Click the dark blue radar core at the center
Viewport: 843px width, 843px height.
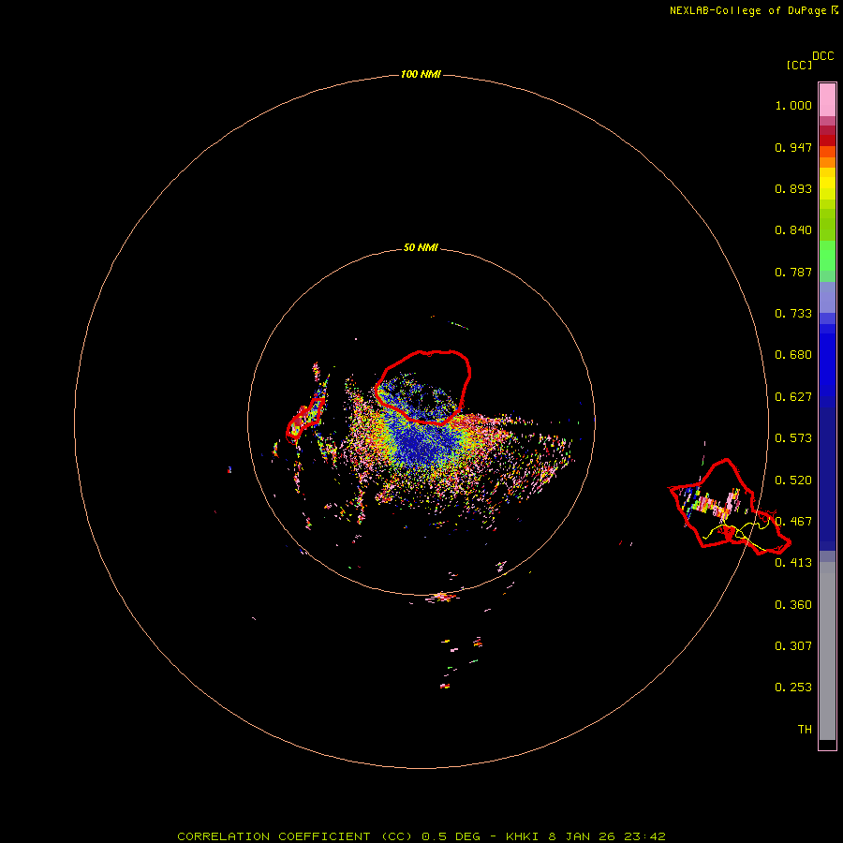[x=421, y=442]
